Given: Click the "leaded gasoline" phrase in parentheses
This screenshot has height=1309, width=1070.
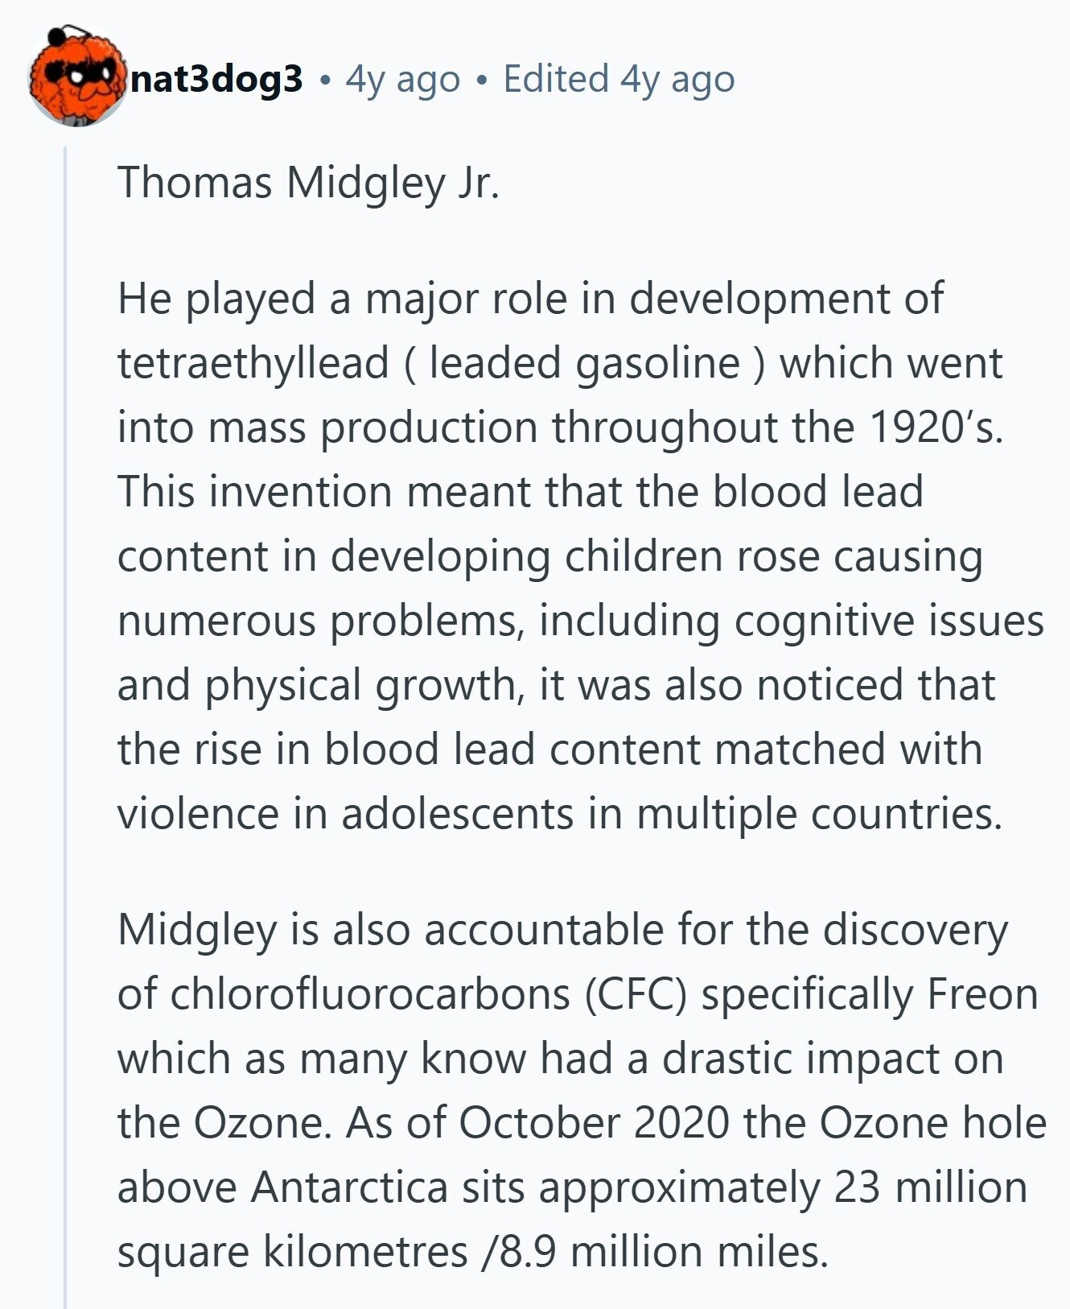Looking at the screenshot, I should tap(584, 363).
